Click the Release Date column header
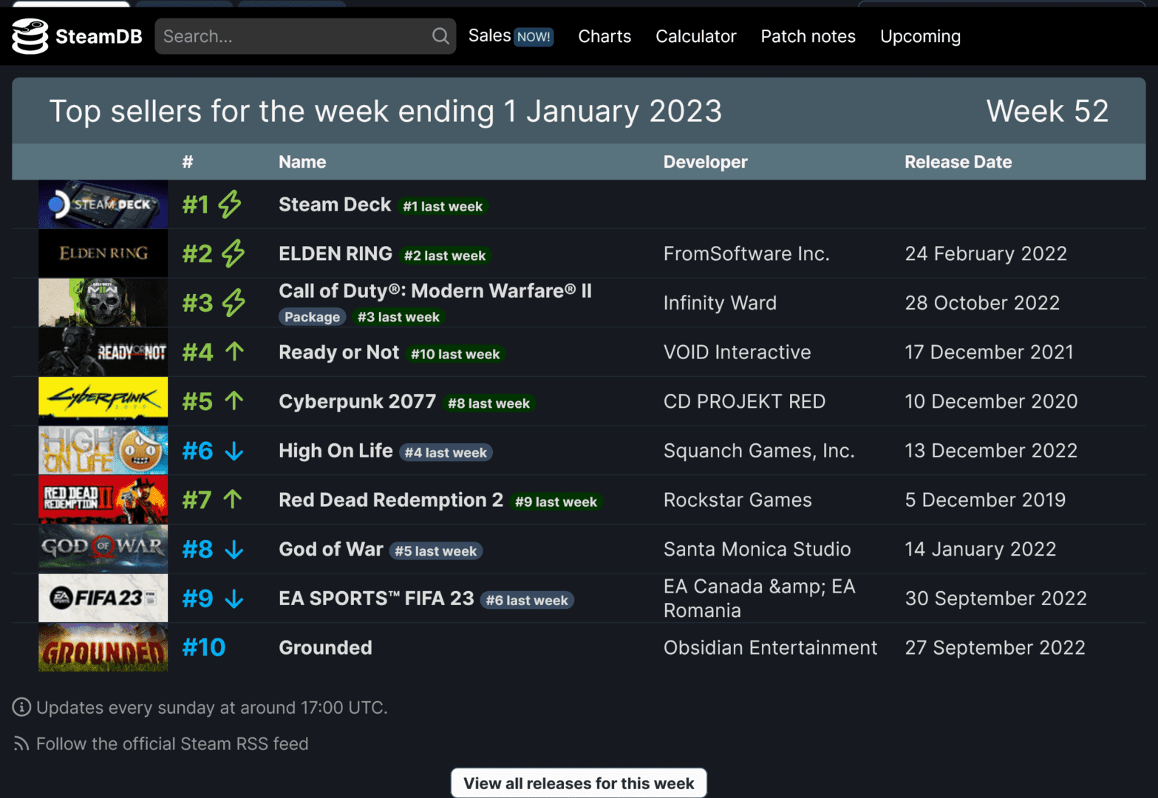 [x=958, y=162]
